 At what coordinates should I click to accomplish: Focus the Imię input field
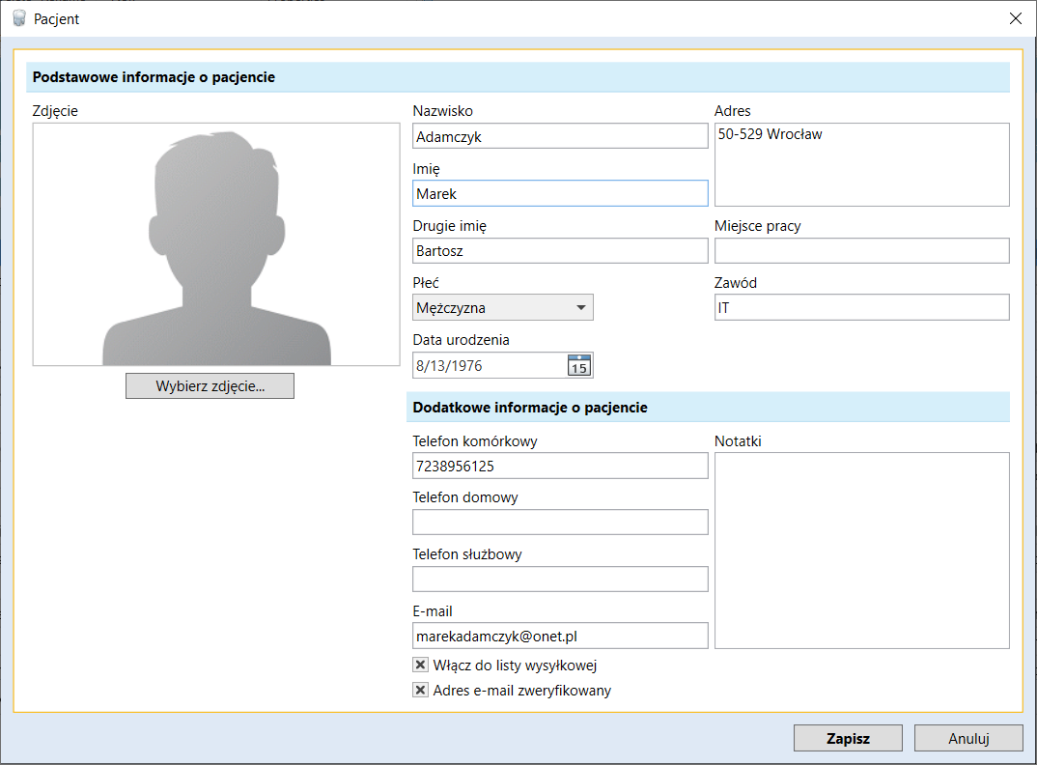point(560,193)
